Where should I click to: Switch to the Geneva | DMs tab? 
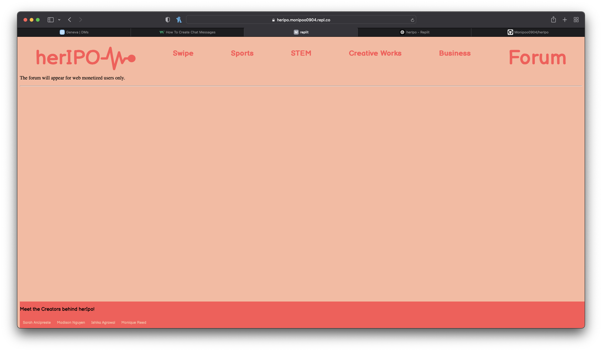pyautogui.click(x=74, y=32)
